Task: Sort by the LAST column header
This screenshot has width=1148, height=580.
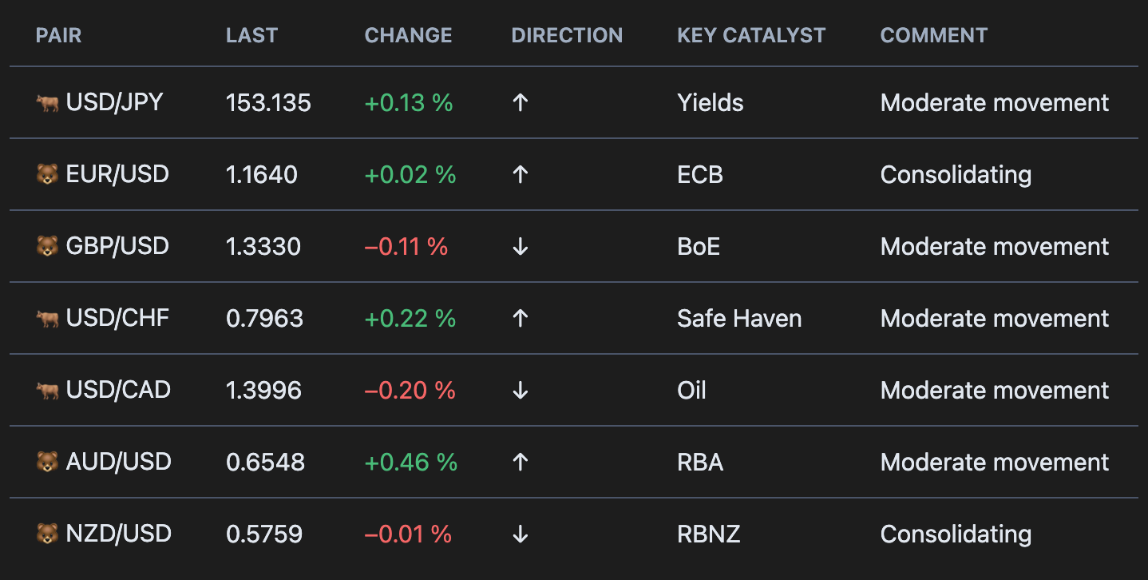Action: (251, 36)
